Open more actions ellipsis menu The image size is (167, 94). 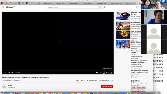pyautogui.click(x=112, y=81)
